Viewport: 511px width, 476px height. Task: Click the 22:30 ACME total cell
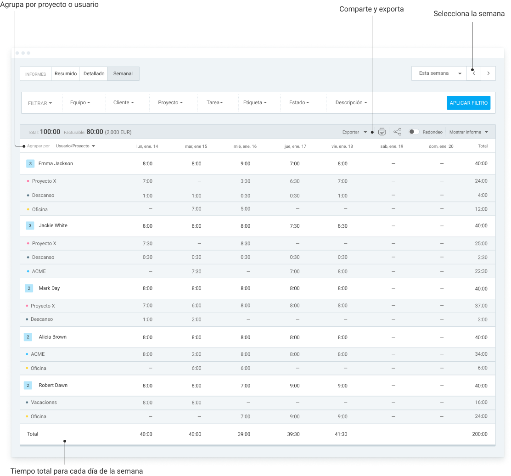click(x=481, y=271)
